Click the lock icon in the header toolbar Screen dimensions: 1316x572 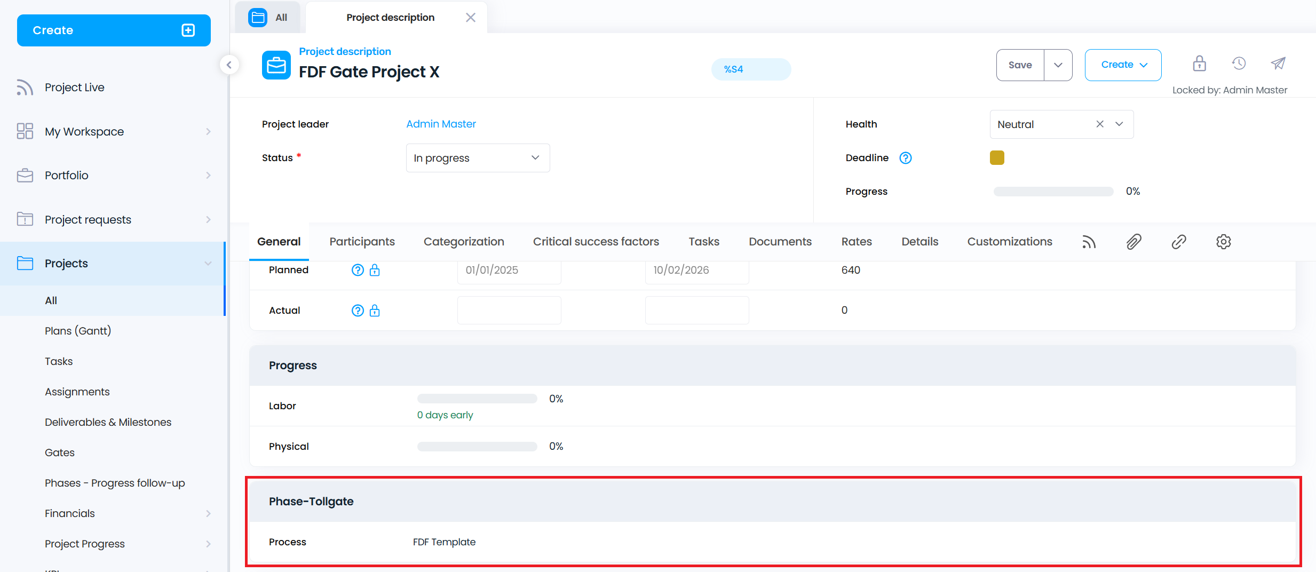point(1199,64)
